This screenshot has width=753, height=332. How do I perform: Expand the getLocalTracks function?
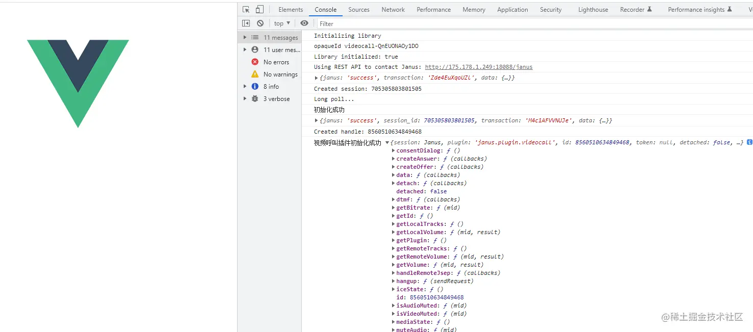click(393, 224)
